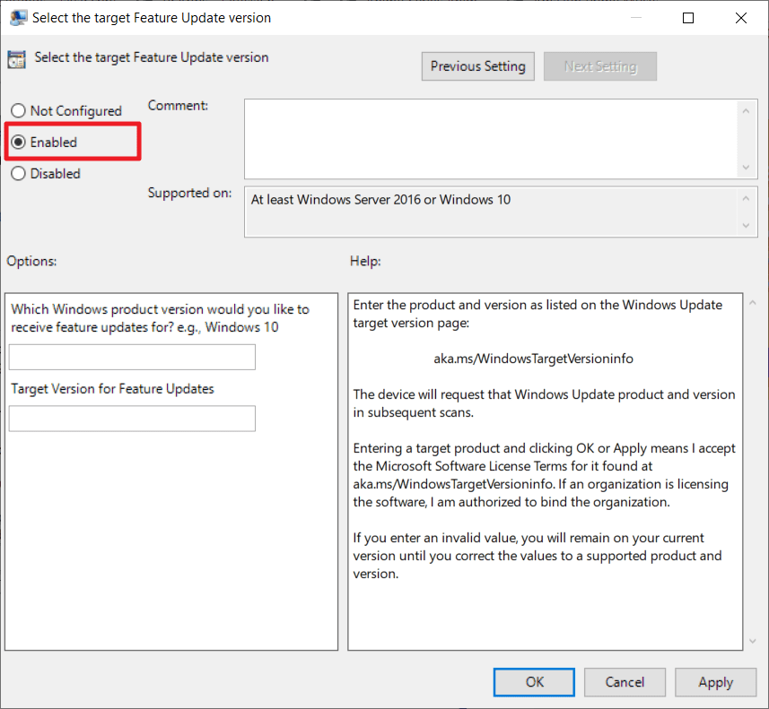The width and height of the screenshot is (769, 709).
Task: Click 'The device will request' help paragraph
Action: pyautogui.click(x=544, y=403)
